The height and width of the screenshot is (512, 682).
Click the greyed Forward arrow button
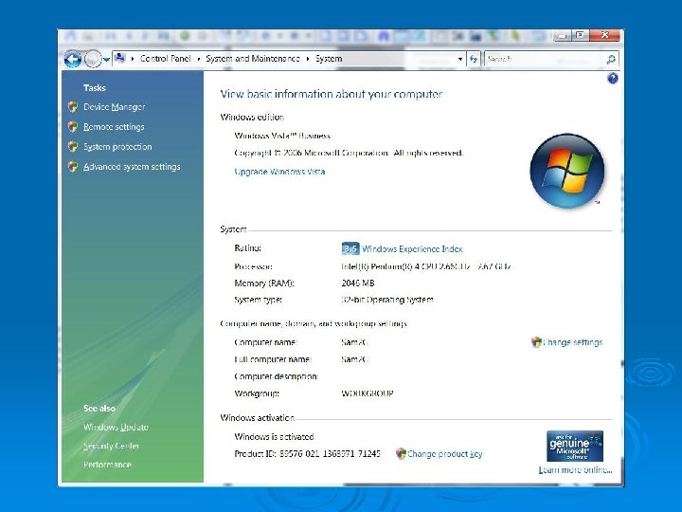[93, 59]
